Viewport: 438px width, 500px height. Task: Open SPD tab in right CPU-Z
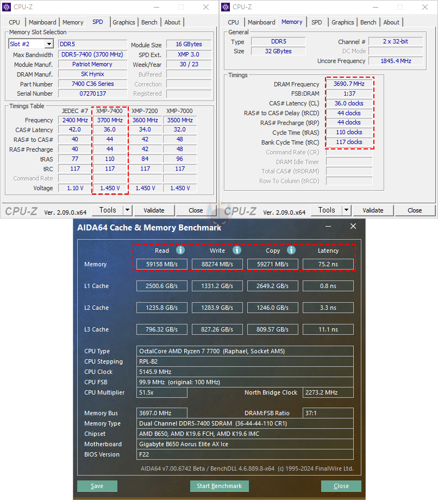[x=317, y=22]
